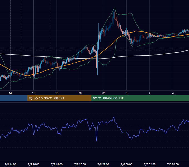Click the NY 21:00-06:00 JST session bar

140,98
